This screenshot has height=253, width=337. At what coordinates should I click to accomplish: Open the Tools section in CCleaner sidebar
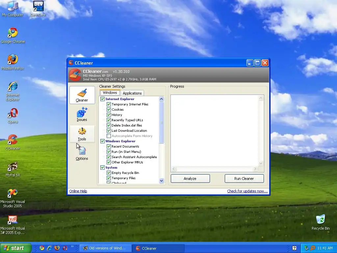coord(82,134)
